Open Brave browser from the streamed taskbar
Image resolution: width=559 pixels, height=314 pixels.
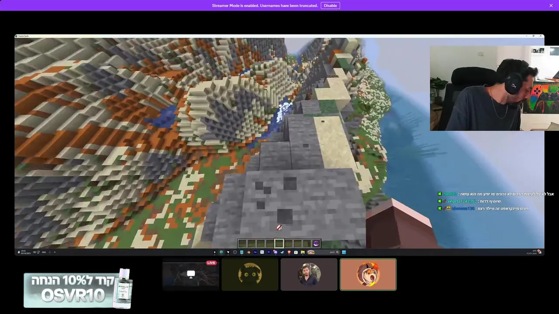pos(289,252)
